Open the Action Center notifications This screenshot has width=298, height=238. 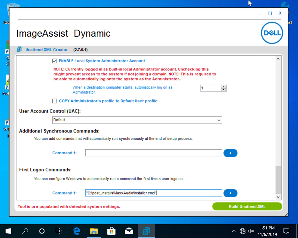click(x=286, y=231)
